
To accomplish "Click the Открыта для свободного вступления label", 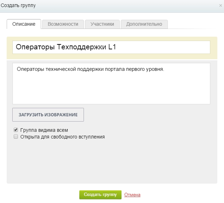I will coord(62,137).
